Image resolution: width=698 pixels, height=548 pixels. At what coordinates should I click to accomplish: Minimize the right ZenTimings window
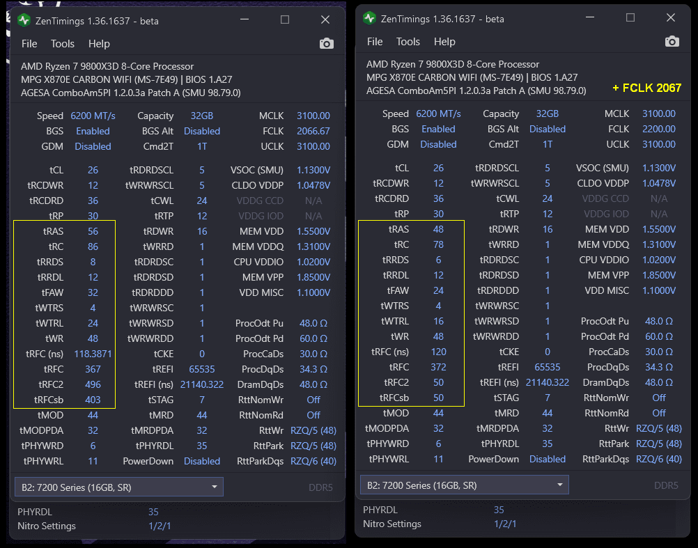[x=590, y=18]
